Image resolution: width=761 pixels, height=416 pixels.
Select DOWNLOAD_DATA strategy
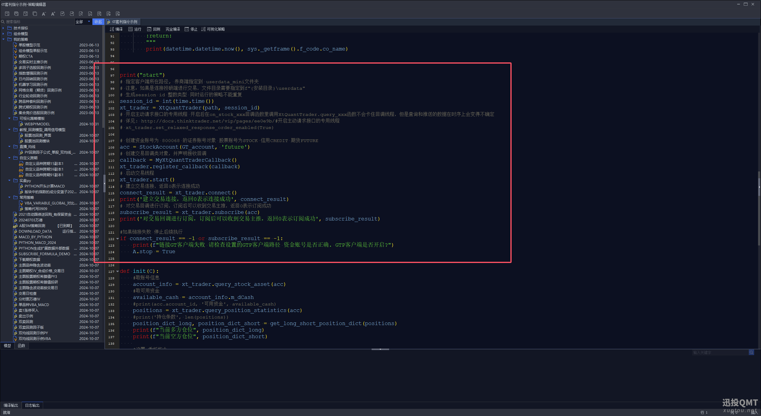pyautogui.click(x=35, y=231)
